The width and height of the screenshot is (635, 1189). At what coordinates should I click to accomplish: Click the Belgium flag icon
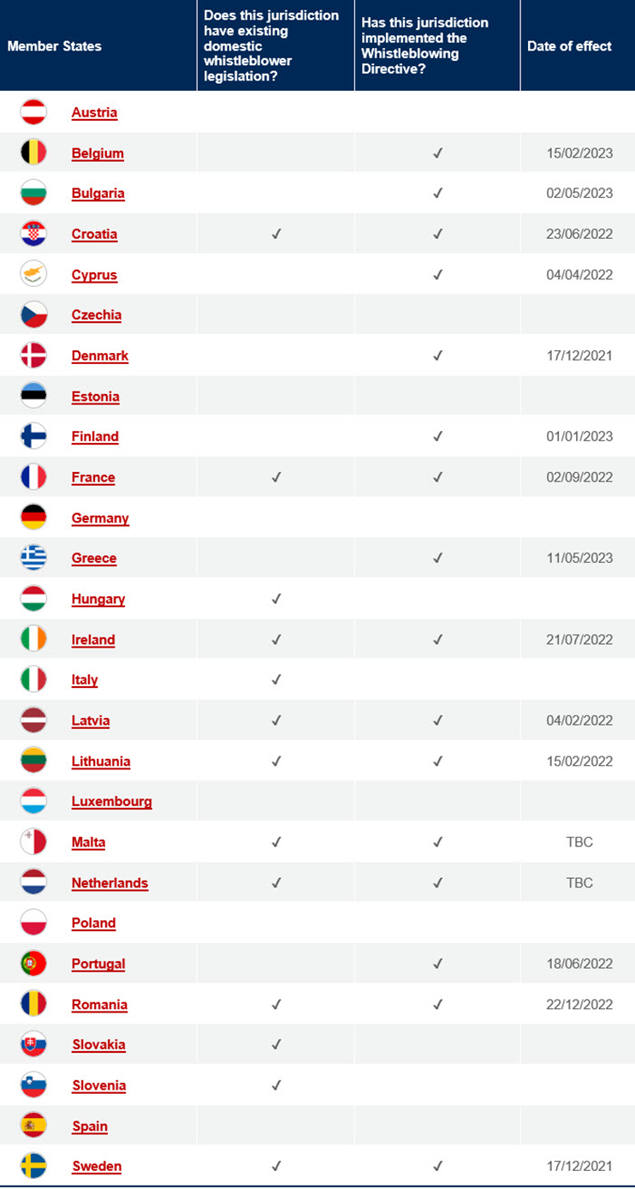tap(33, 152)
